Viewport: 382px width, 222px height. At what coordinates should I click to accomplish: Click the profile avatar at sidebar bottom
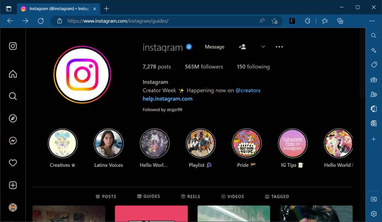coord(13,207)
